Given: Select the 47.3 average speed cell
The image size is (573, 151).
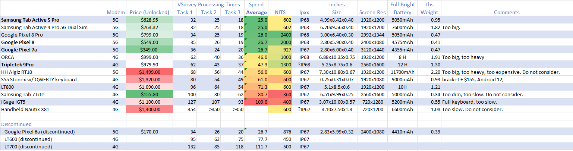Looking at the screenshot, I should pyautogui.click(x=256, y=65).
